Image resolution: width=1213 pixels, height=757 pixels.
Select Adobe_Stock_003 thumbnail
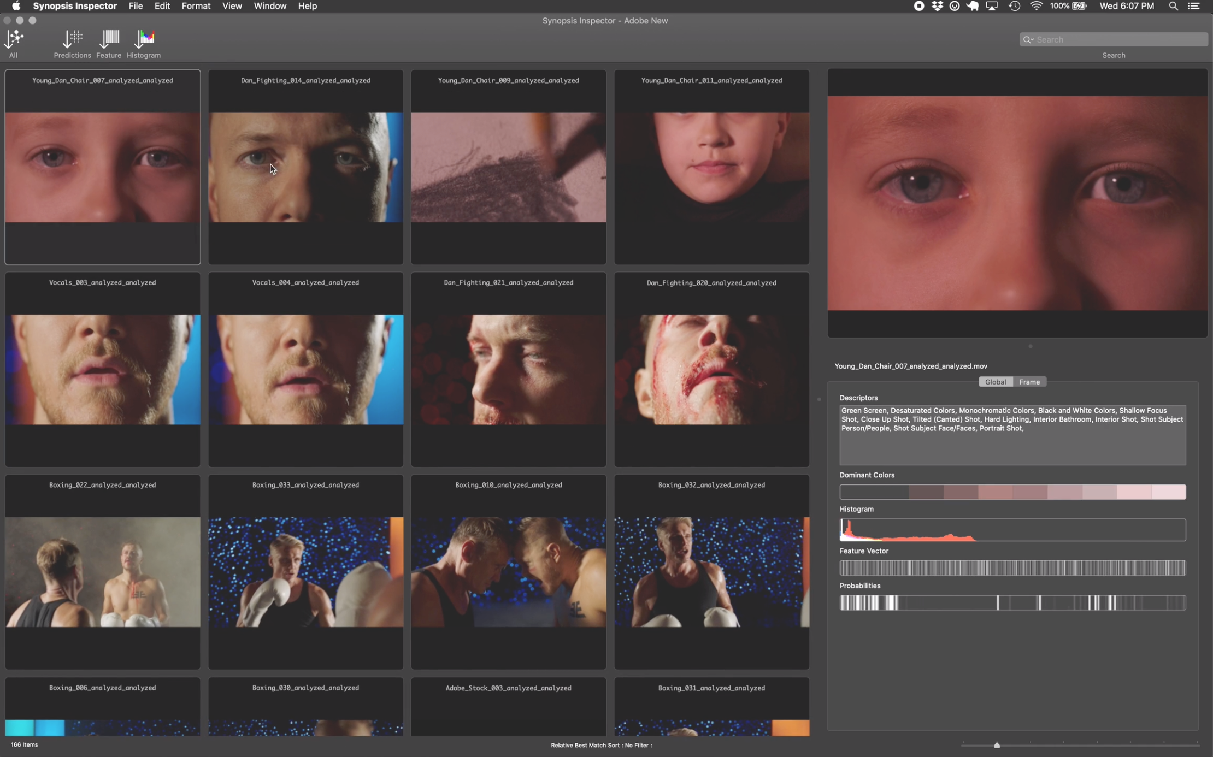pos(509,707)
